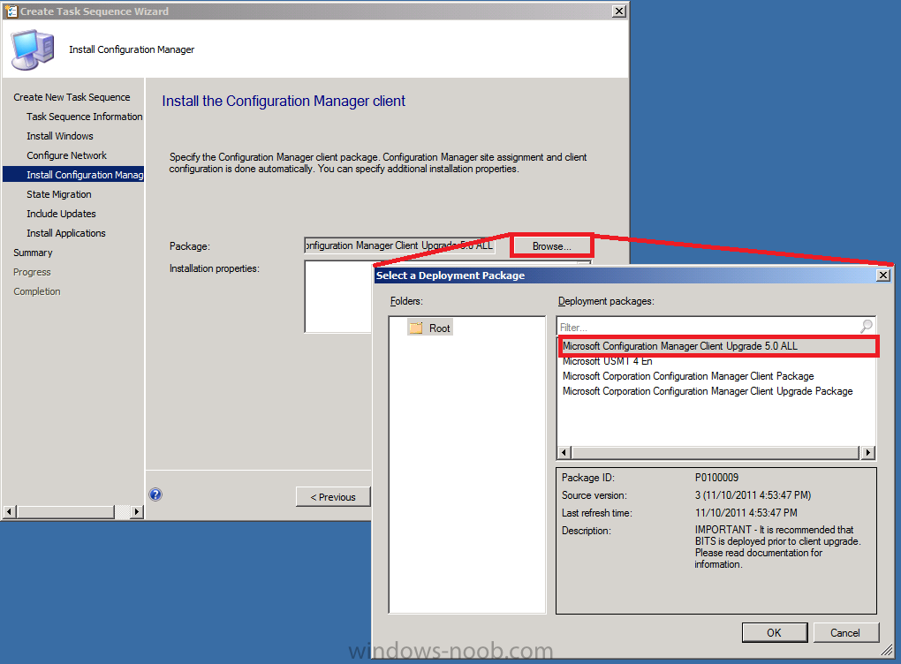901x664 pixels.
Task: Select Install Configuration Manager step in sidebar
Action: (x=73, y=175)
